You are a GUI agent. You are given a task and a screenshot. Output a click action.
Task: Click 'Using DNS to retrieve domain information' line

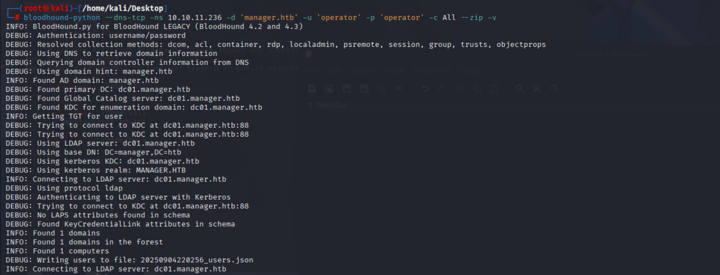click(111, 54)
